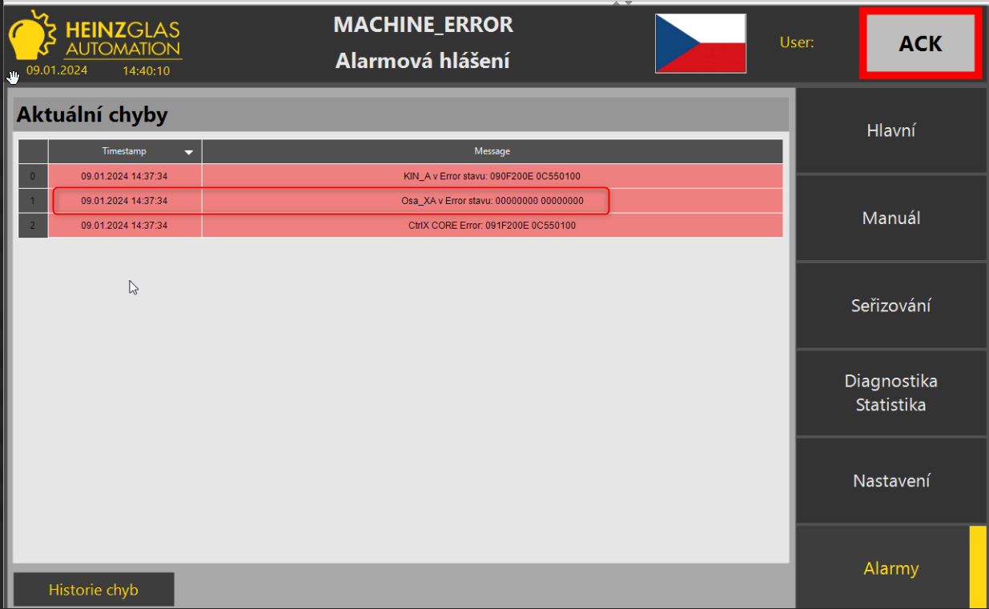
Task: Click the sort arrow in Timestamp column
Action: [189, 151]
